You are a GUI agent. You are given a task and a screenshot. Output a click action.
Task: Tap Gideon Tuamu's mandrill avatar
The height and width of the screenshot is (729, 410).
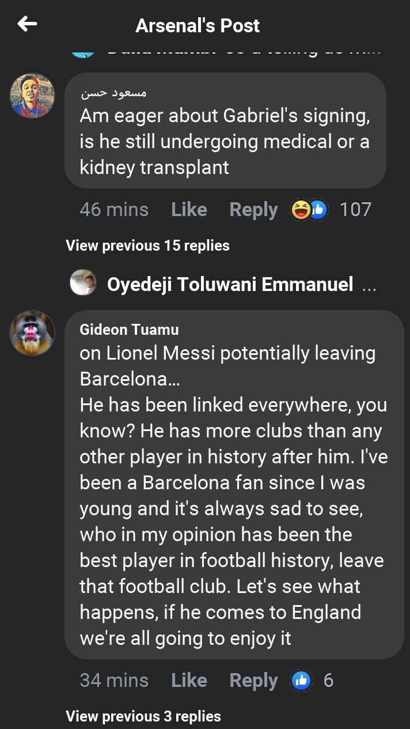[32, 333]
